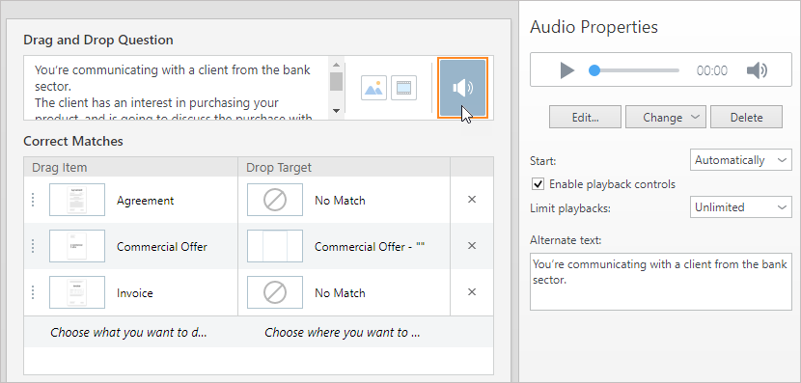This screenshot has height=383, width=801.
Task: Click the insert picture icon
Action: pyautogui.click(x=373, y=88)
